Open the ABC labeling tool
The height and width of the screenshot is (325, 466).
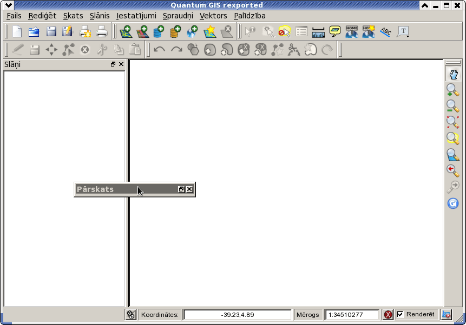385,31
